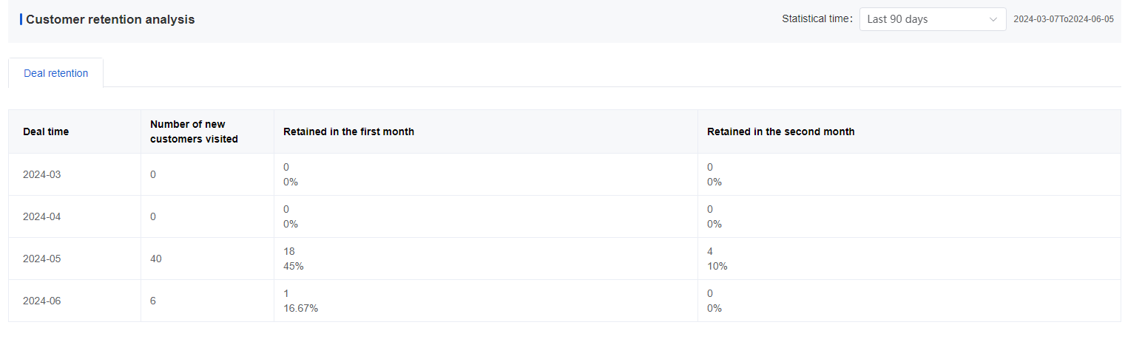This screenshot has width=1125, height=342.
Task: Select Retained in the second month header
Action: click(x=780, y=131)
